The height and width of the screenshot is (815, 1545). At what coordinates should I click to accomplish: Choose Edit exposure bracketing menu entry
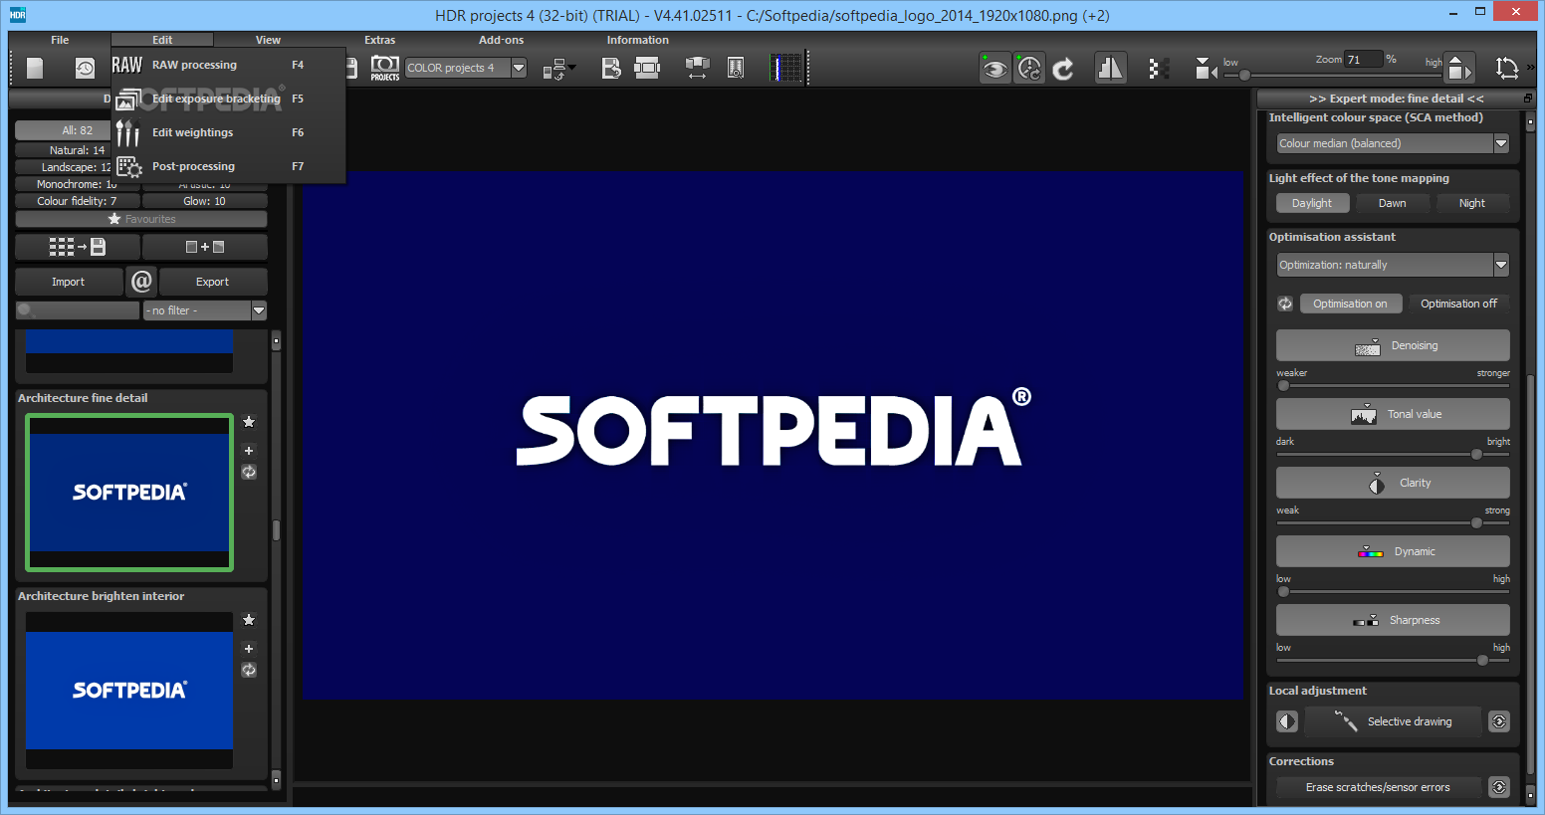228,99
